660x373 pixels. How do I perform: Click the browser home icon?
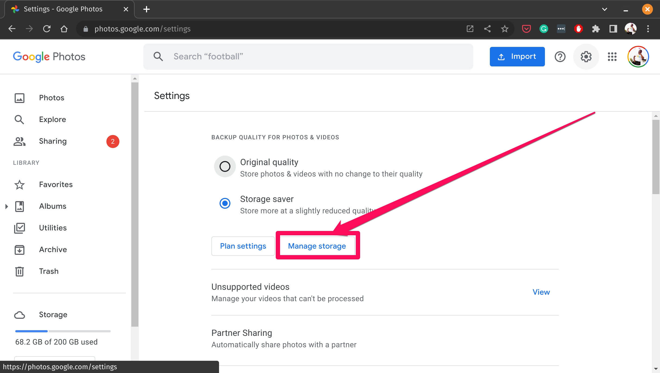click(64, 29)
